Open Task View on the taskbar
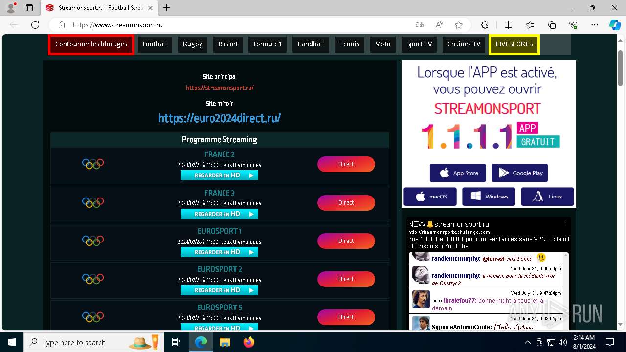This screenshot has width=626, height=352. 176,342
